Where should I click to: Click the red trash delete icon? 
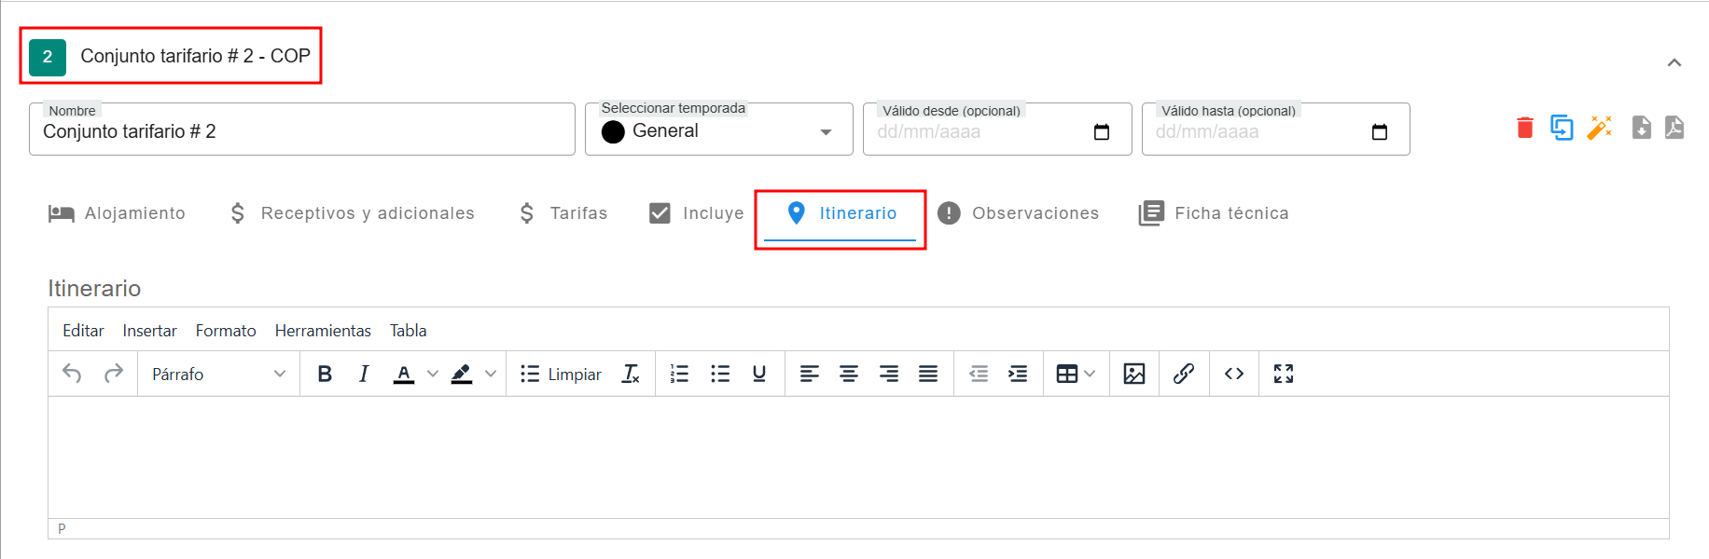(x=1524, y=128)
